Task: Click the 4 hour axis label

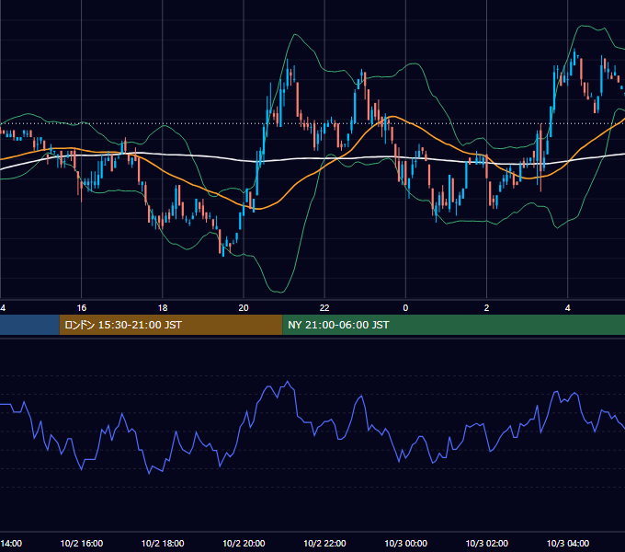Action: tap(568, 308)
